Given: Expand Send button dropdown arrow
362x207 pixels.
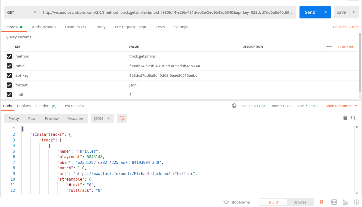Looking at the screenshot, I should point(326,12).
